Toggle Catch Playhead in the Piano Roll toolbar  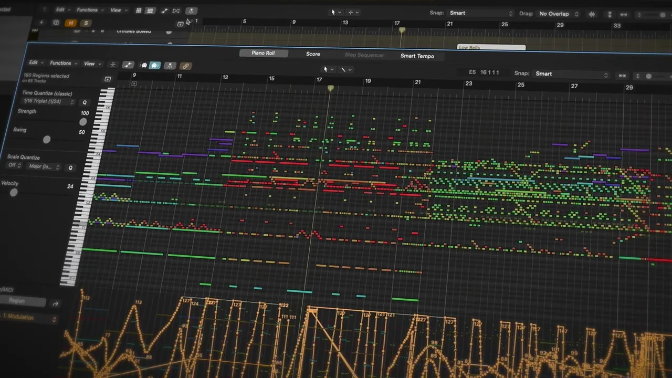point(170,66)
